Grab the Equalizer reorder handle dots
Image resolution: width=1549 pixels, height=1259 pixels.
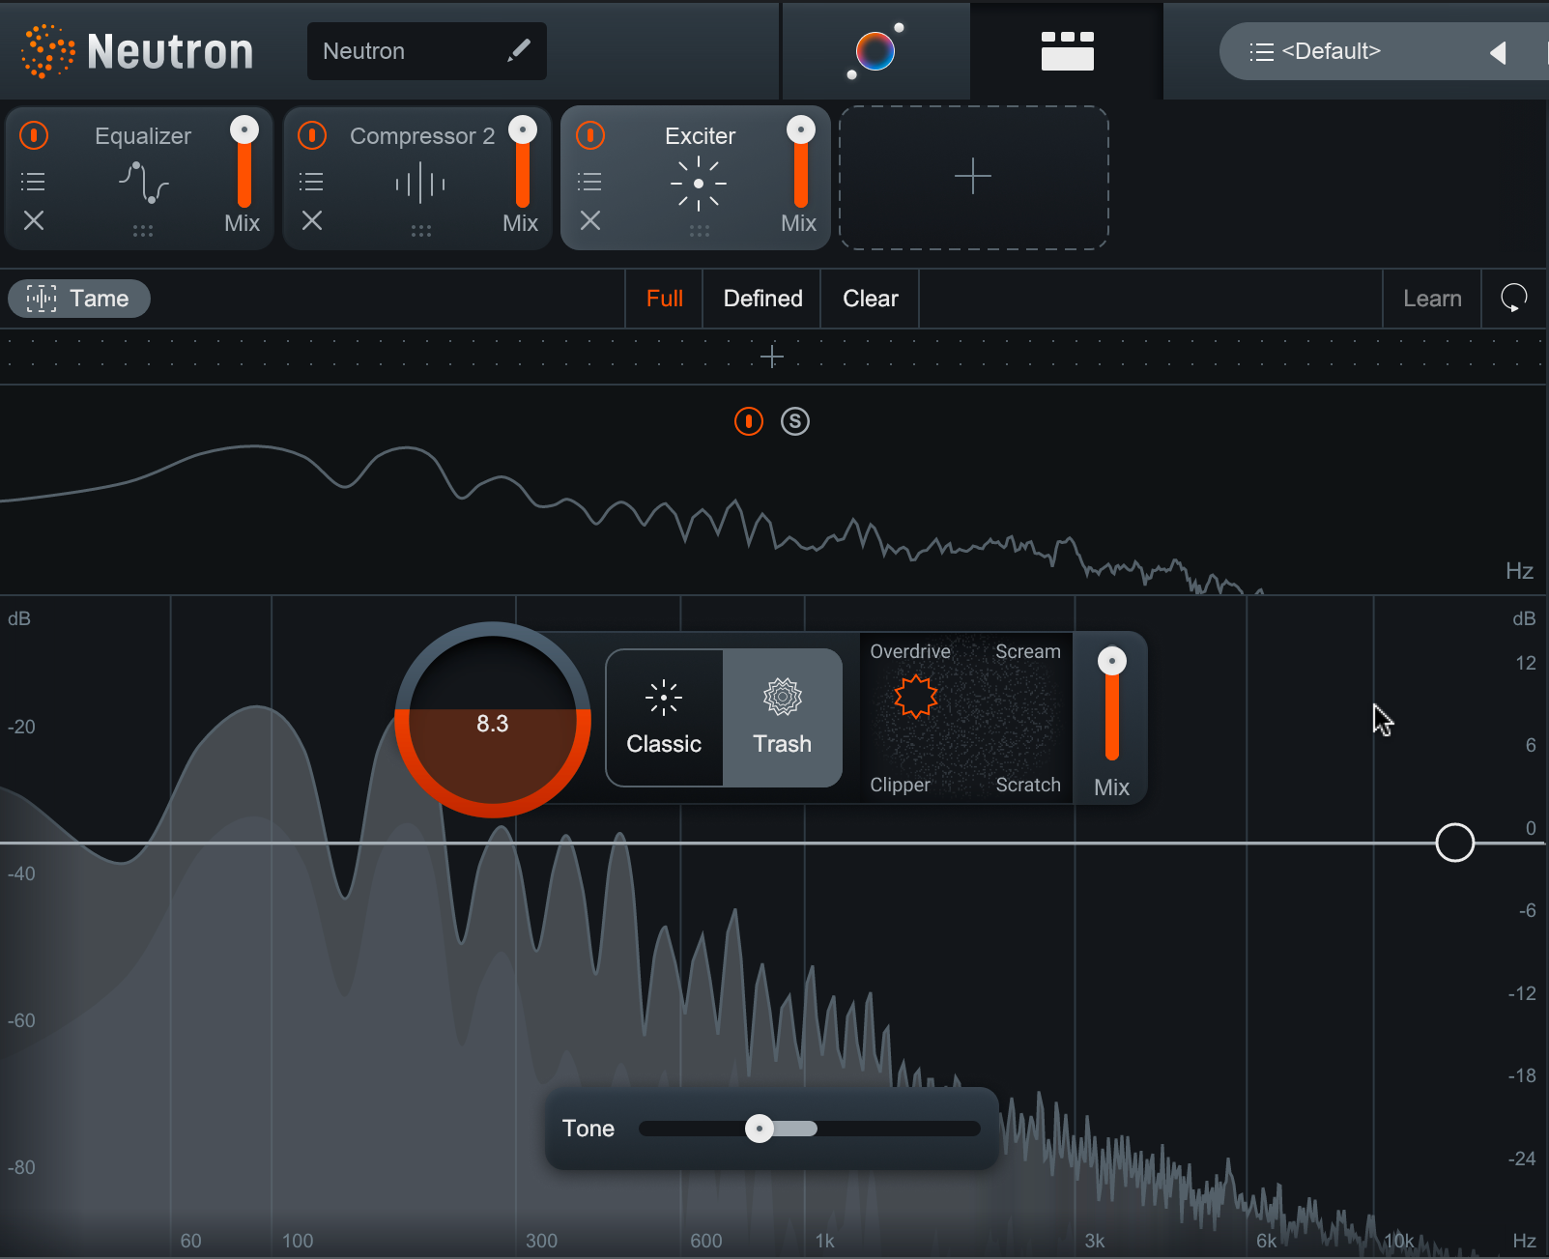pos(143,231)
